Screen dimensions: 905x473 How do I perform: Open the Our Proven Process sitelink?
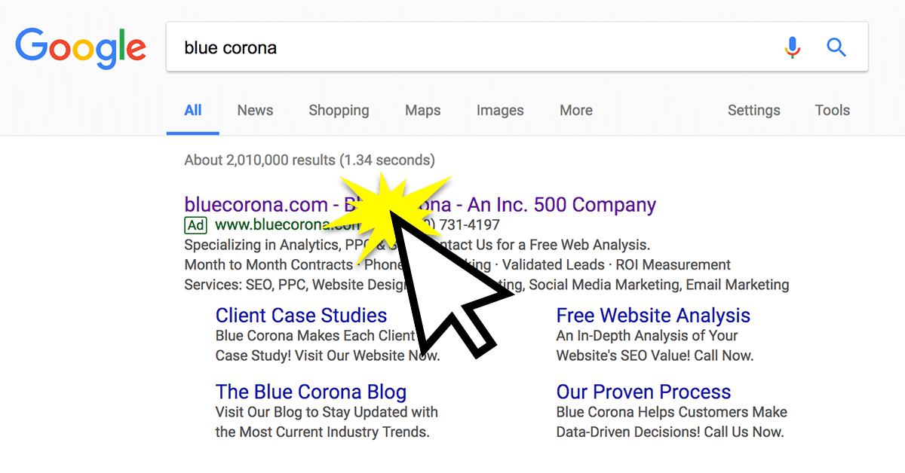643,392
